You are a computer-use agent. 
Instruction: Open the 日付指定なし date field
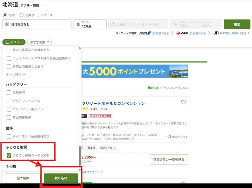point(37,24)
